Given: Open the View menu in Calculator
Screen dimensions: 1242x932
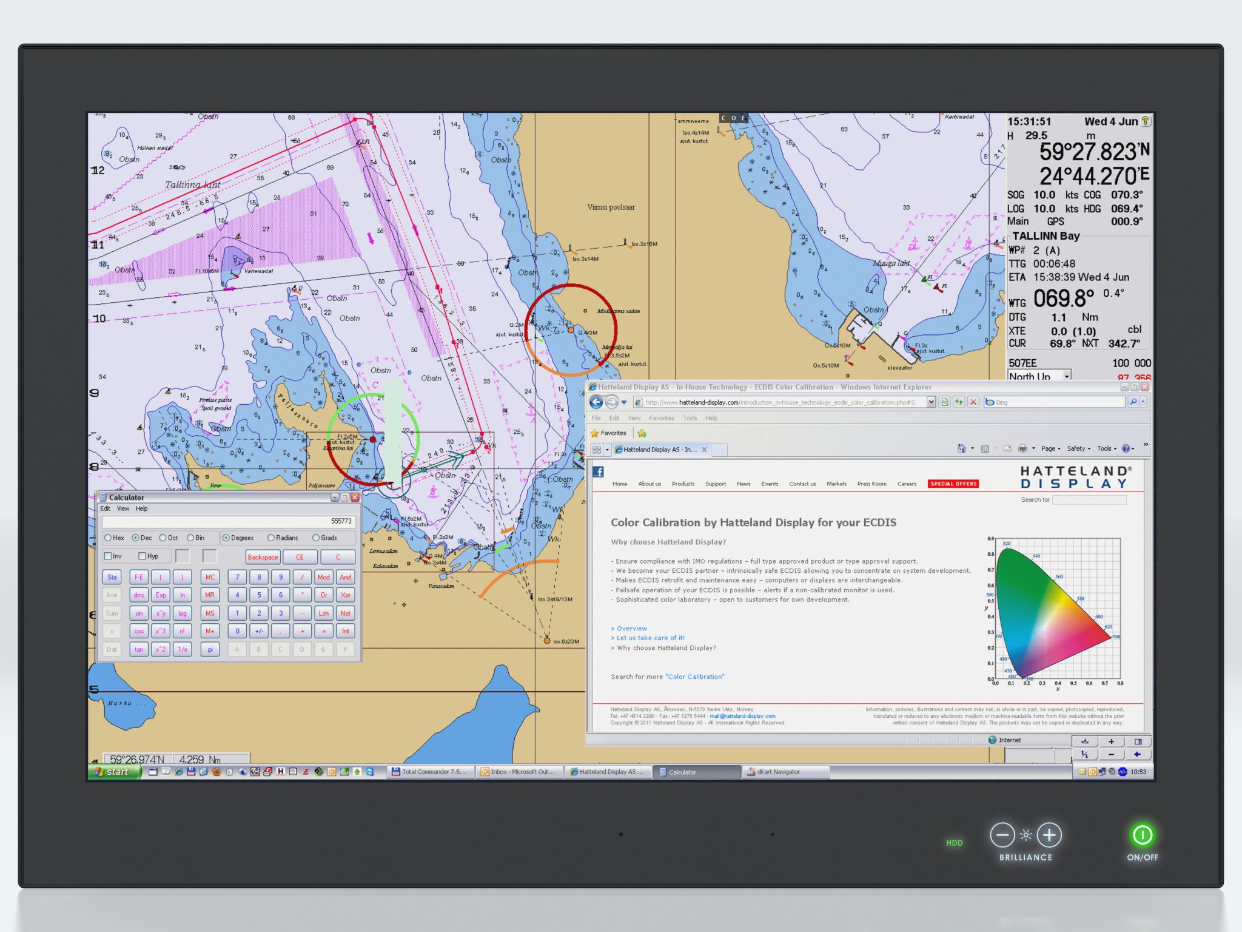Looking at the screenshot, I should [123, 508].
